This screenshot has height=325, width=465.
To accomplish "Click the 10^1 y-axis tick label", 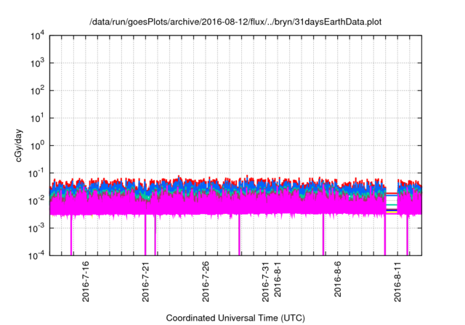I will [38, 118].
